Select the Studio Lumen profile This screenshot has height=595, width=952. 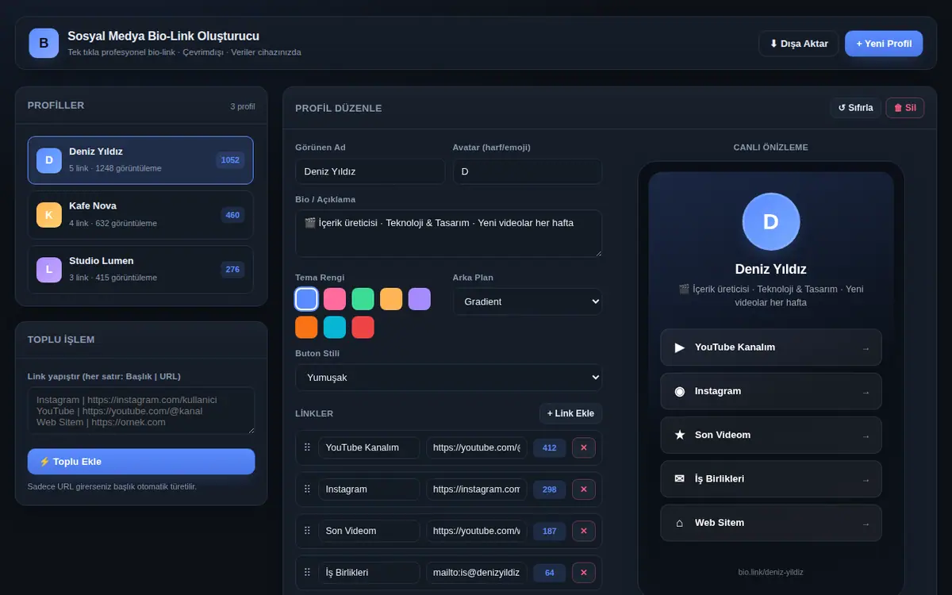141,270
